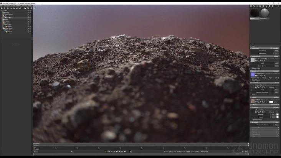Click the Specular Intensity color swatch

(x=278, y=115)
